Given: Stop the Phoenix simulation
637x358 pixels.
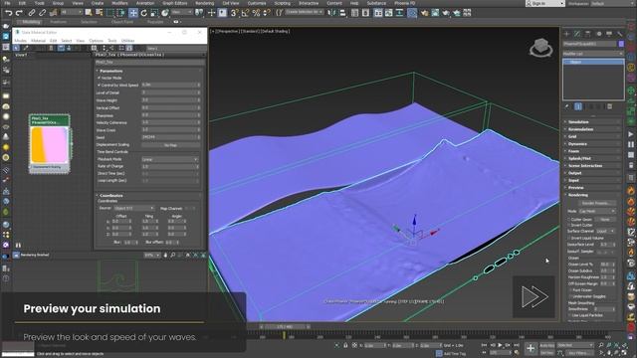Looking at the screenshot, I should point(631,155).
